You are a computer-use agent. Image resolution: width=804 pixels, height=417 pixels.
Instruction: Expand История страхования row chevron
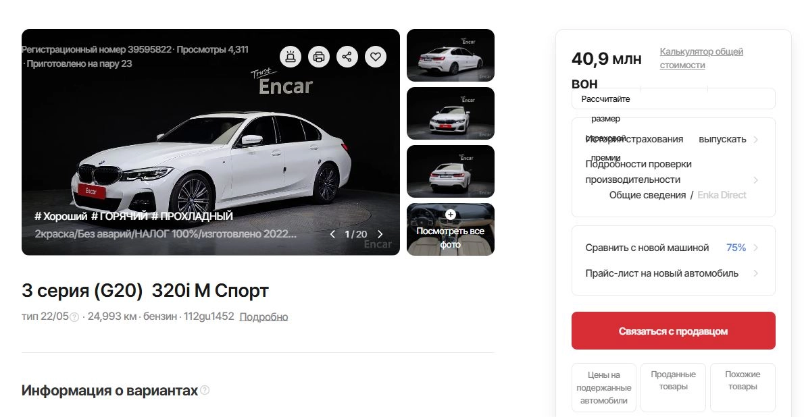click(x=756, y=140)
